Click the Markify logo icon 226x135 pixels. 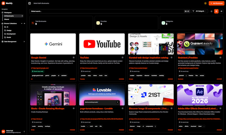[x=3, y=3]
